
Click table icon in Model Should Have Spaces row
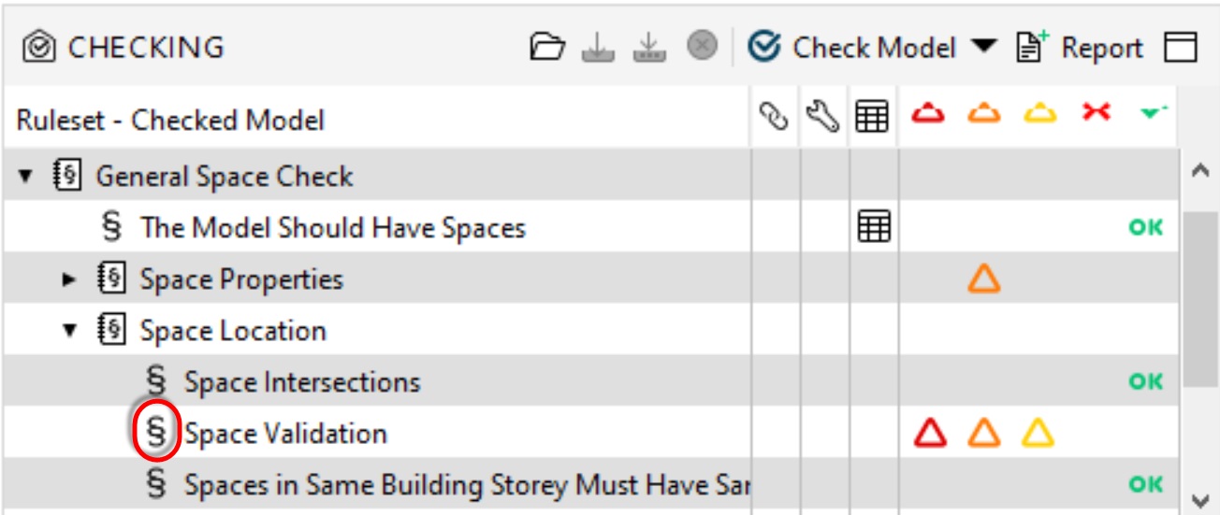pos(874,226)
